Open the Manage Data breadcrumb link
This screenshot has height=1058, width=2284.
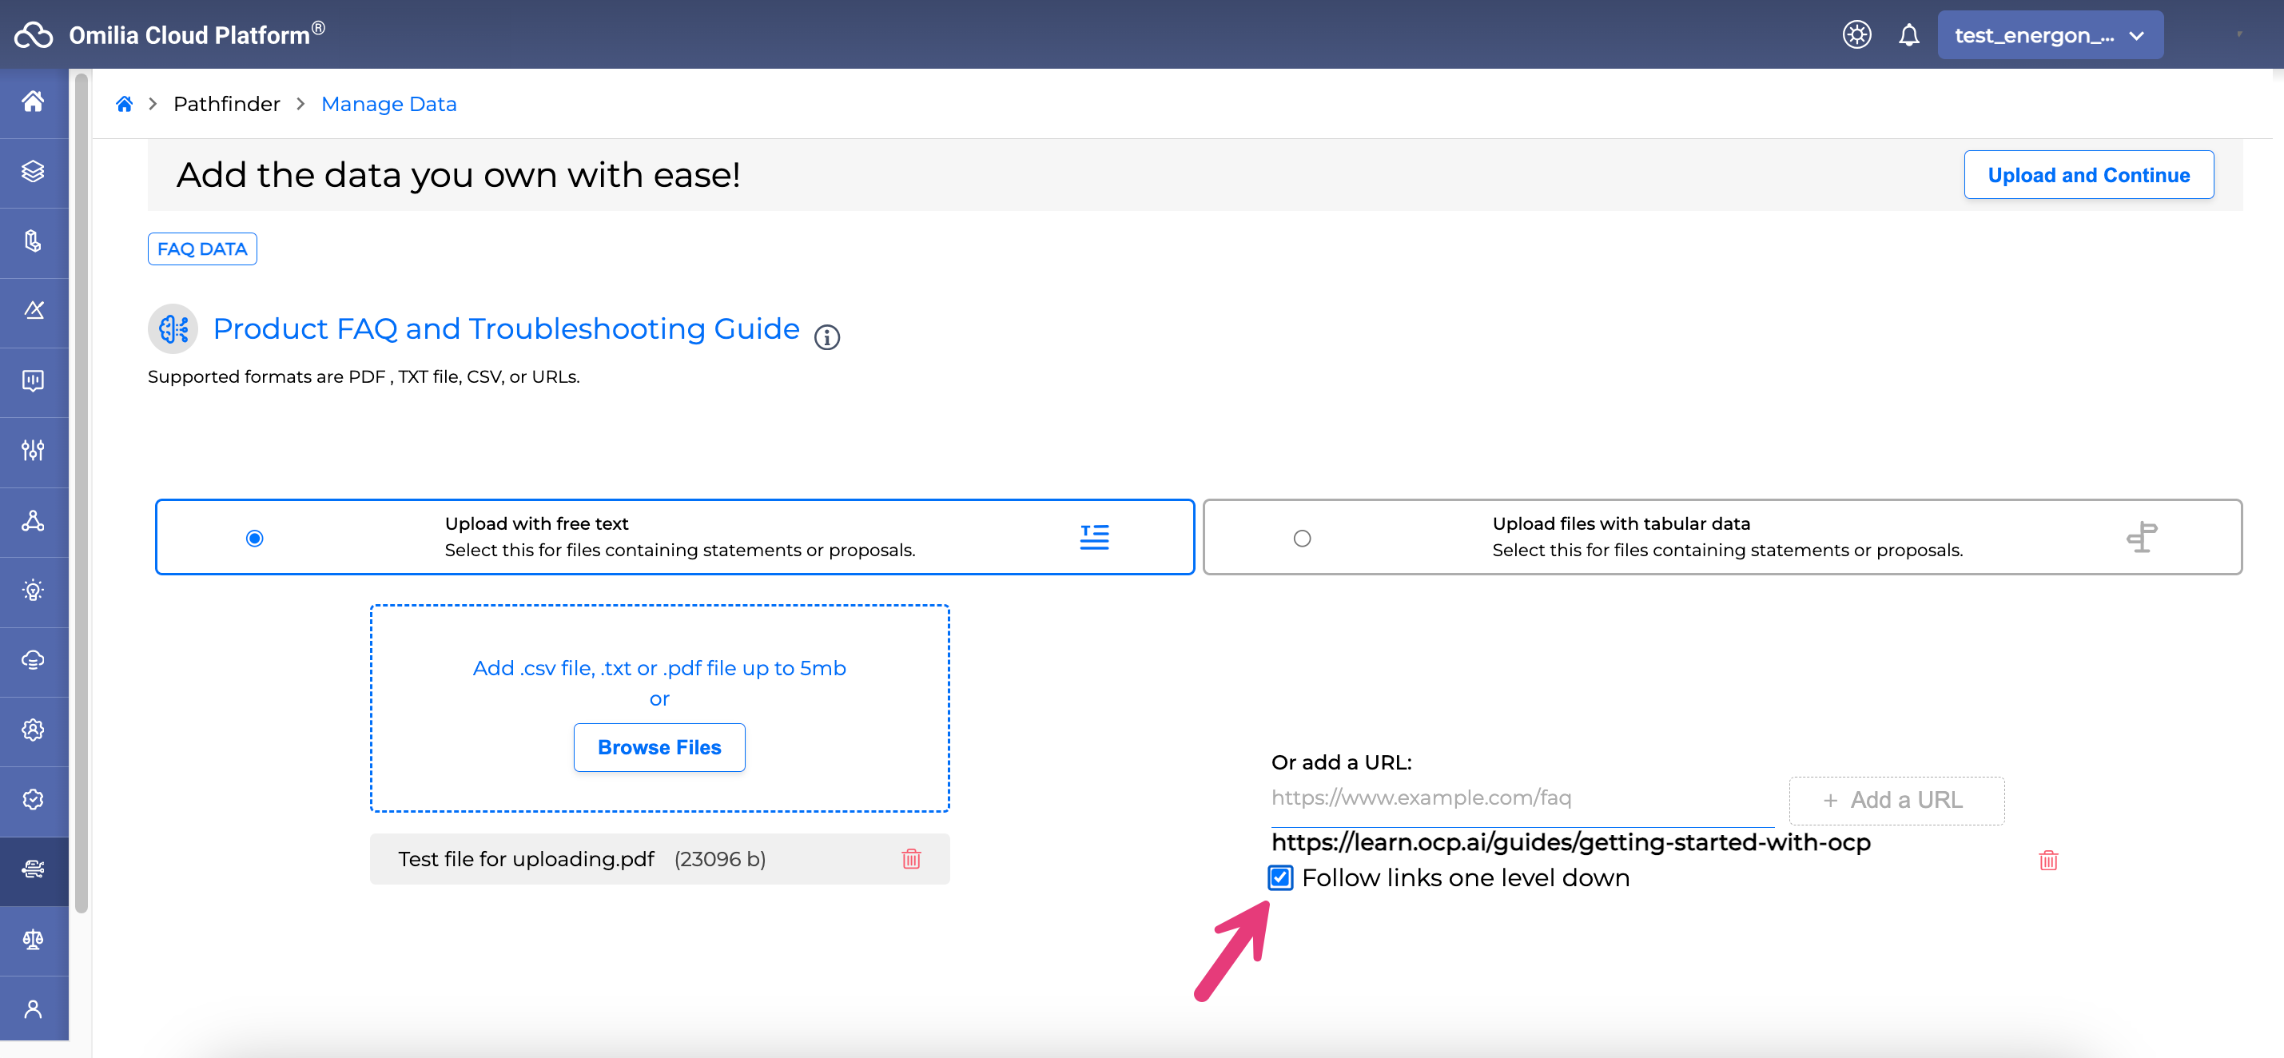coord(388,104)
